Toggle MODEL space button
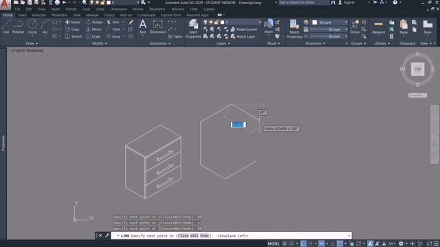This screenshot has width=440, height=247. [274, 244]
